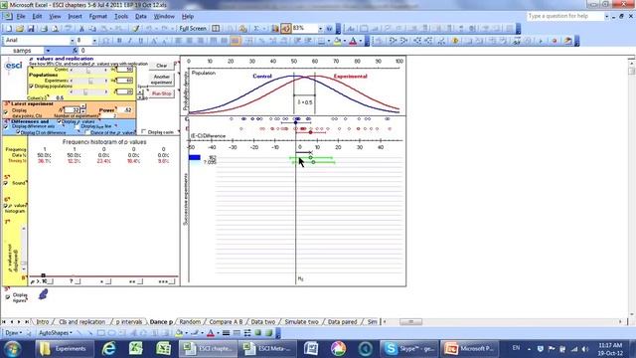The image size is (636, 358).
Task: Click the Clear button
Action: 161,66
